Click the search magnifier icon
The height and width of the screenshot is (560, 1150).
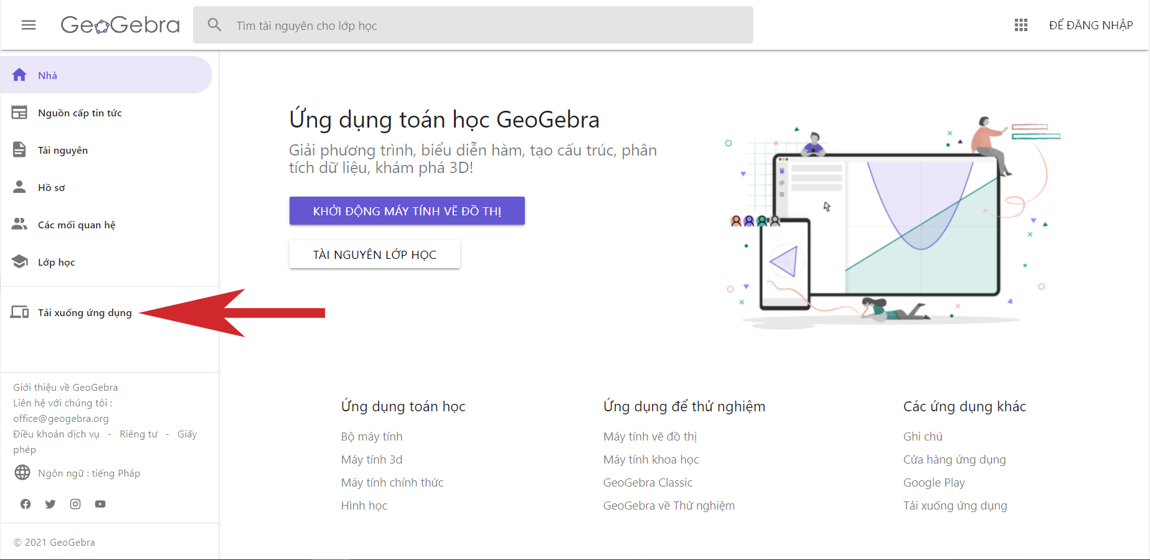coord(215,25)
